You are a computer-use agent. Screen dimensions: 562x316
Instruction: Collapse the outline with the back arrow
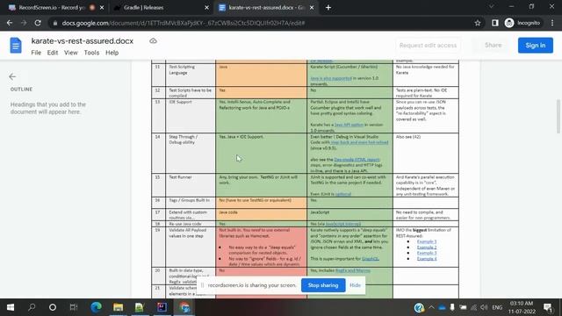[12, 76]
